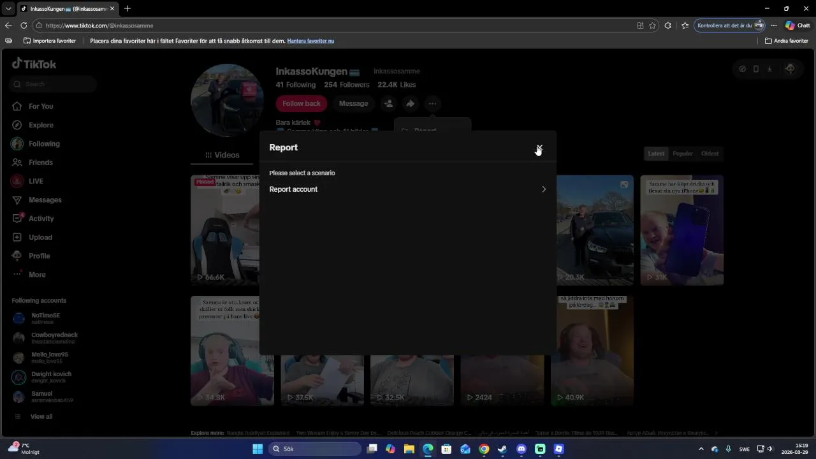
Task: Open the Upload page icon
Action: (17, 237)
